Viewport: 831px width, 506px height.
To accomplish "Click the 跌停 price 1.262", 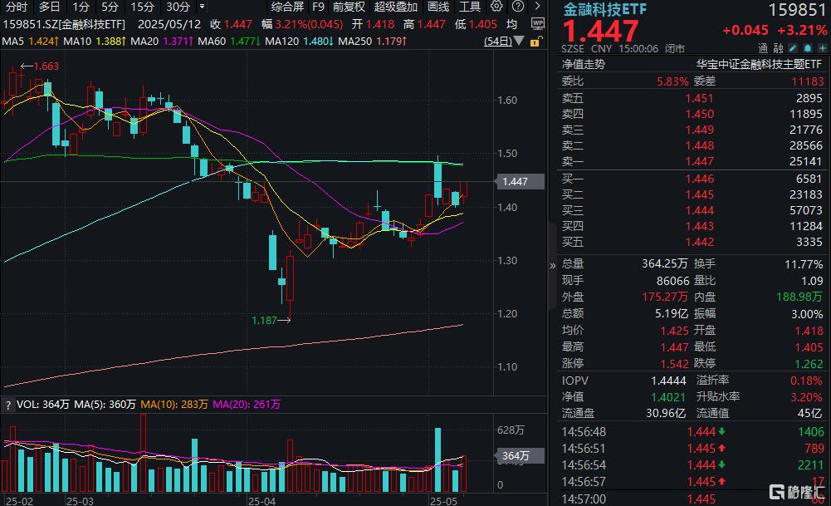I will coord(809,363).
